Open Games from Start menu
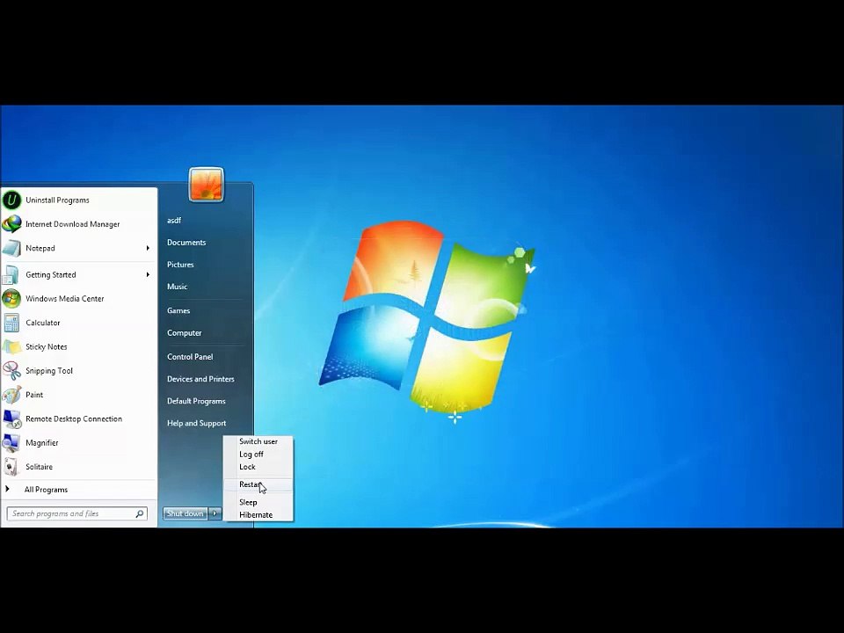844x633 pixels. (x=178, y=310)
